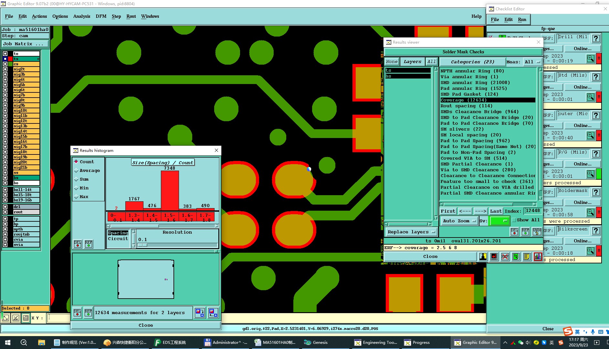The width and height of the screenshot is (609, 349).
Task: Click the yellow notes icon in Results viewer
Action: pos(527,257)
